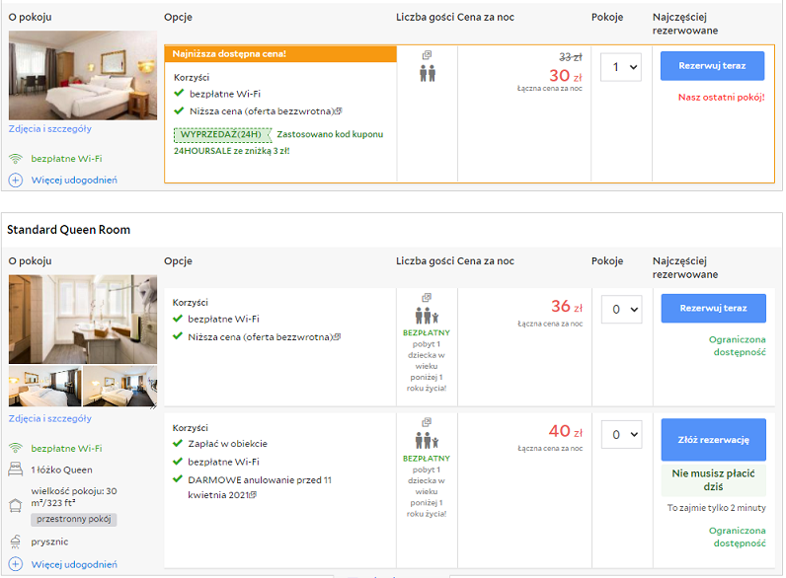
Task: Click the Standard Queen Room heading
Action: (69, 230)
